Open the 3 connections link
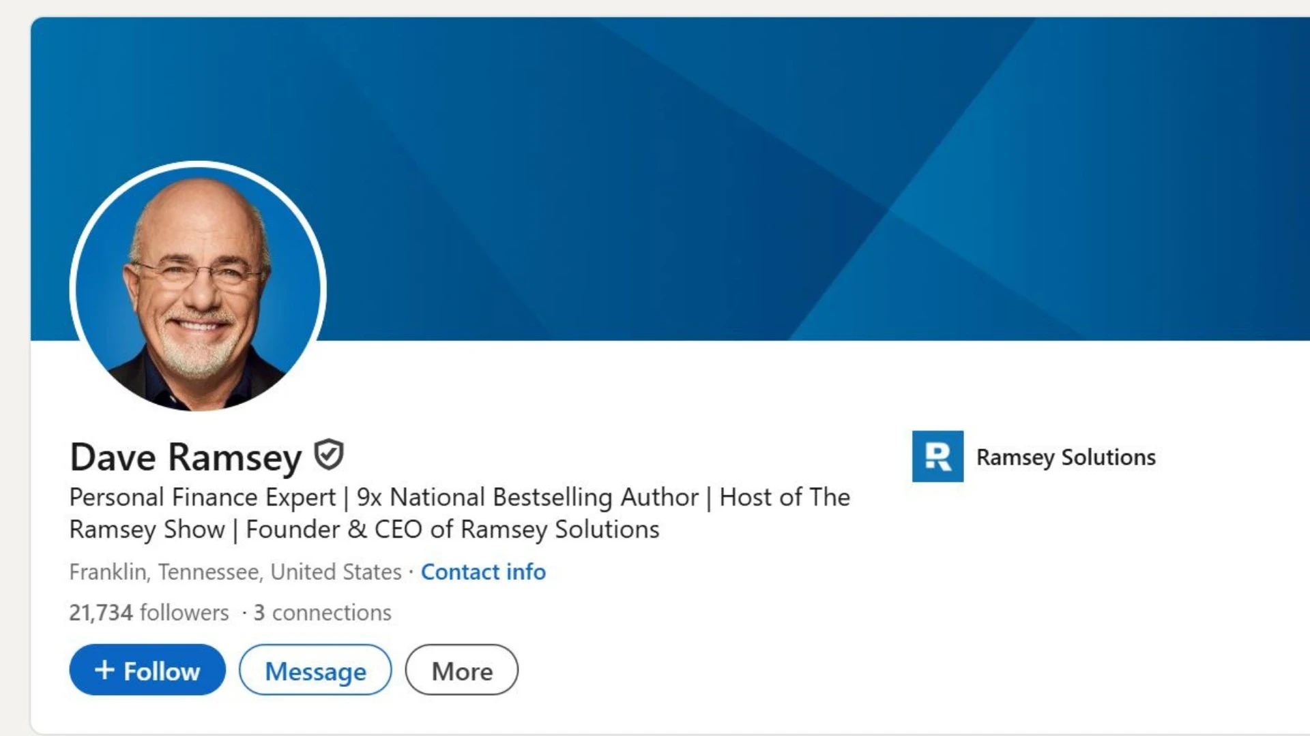This screenshot has width=1310, height=736. (323, 613)
